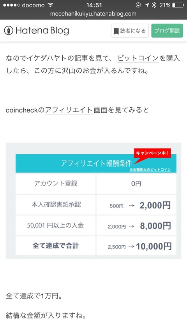Tap the 14:51 clock in status bar
187x332 pixels.
coord(94,5)
